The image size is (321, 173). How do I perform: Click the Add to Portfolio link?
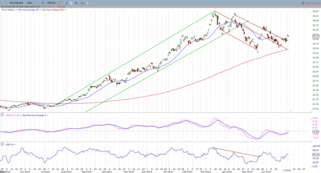point(47,6)
